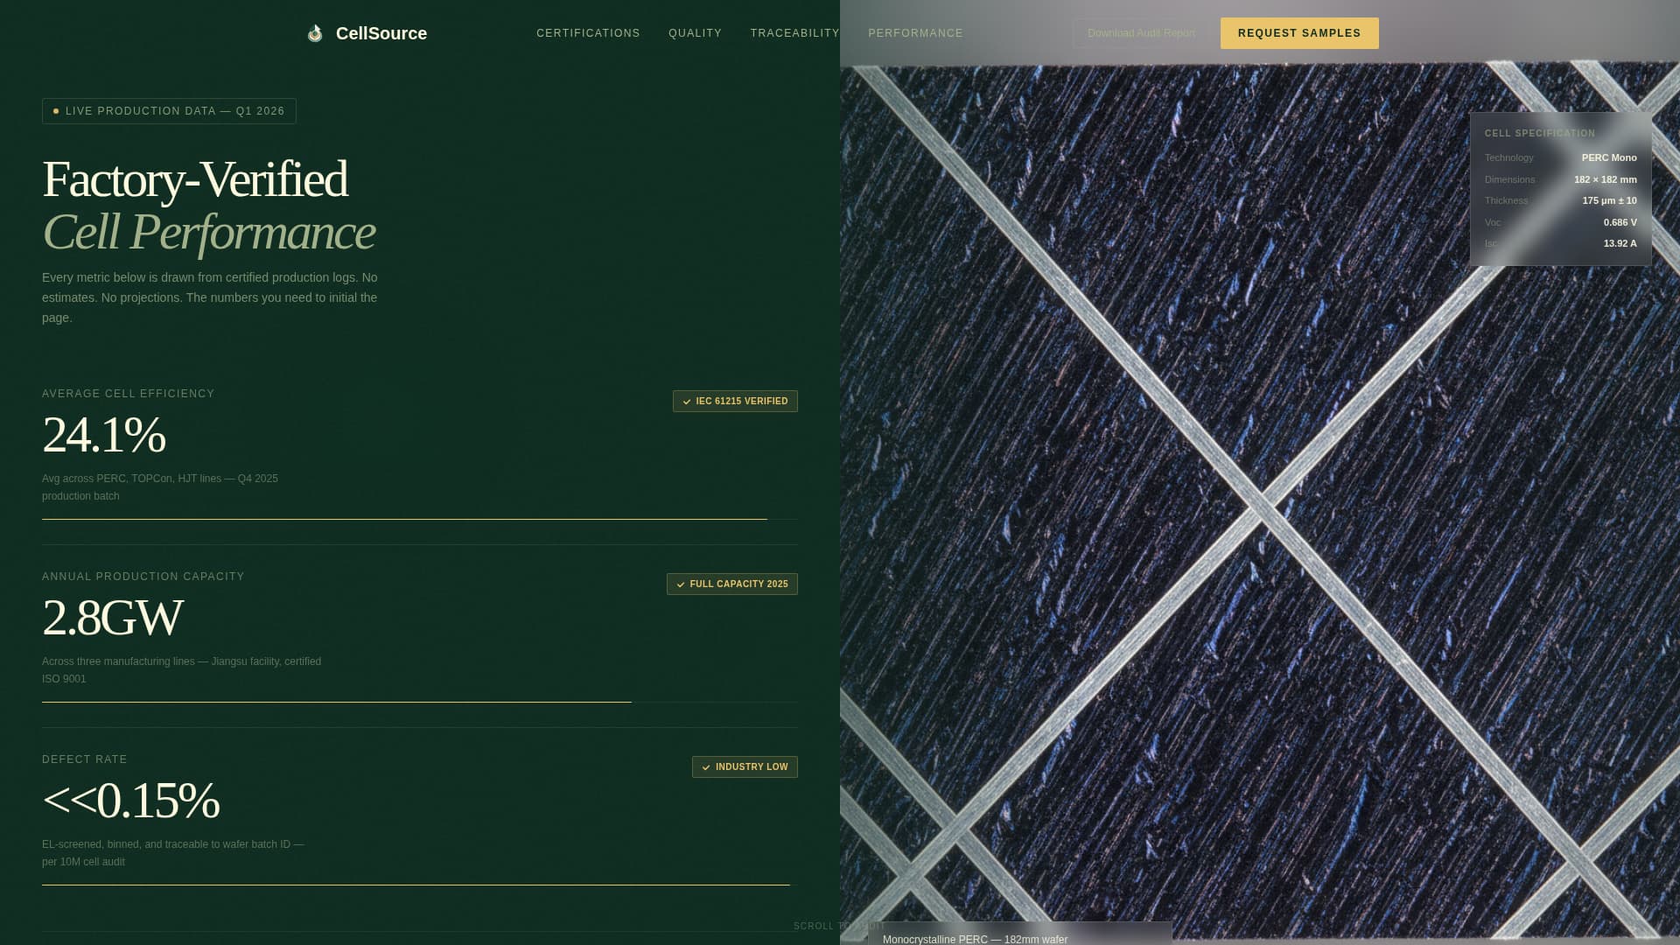
Task: Click the CellSource droplet logo icon
Action: pos(315,32)
